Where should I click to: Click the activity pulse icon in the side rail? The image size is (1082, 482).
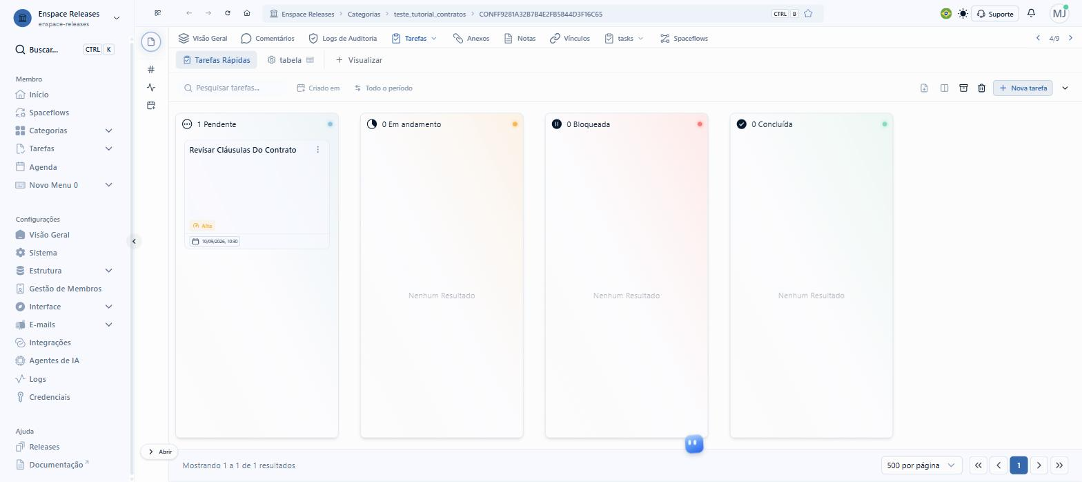[151, 87]
